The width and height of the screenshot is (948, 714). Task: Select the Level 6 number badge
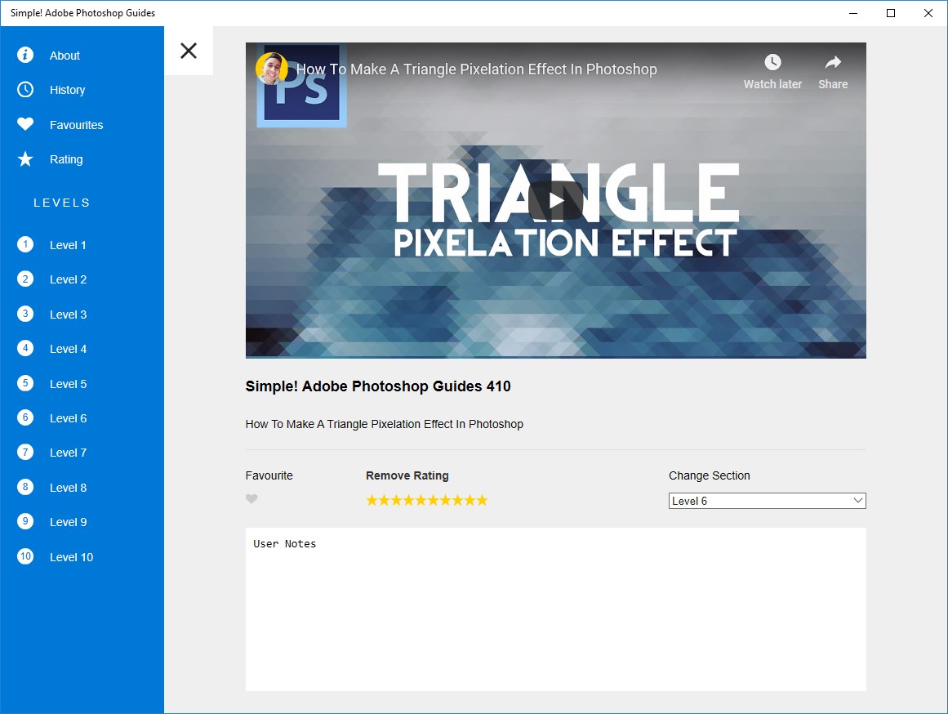point(25,417)
